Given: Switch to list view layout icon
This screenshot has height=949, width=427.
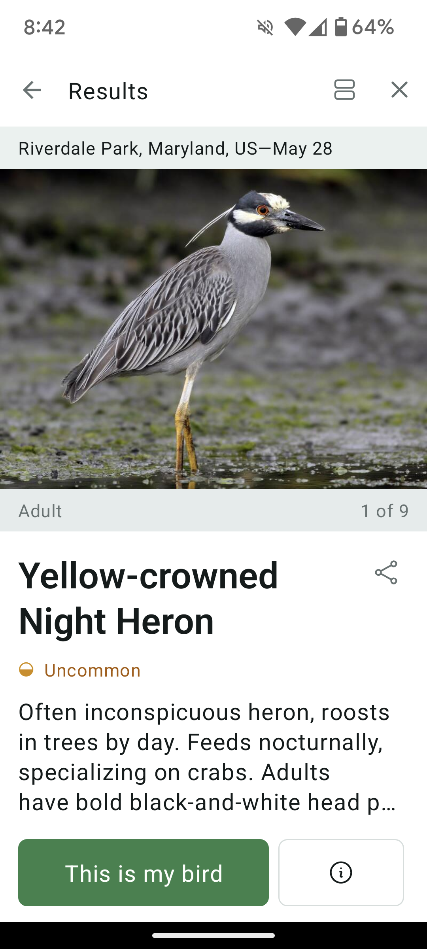Looking at the screenshot, I should coord(344,90).
